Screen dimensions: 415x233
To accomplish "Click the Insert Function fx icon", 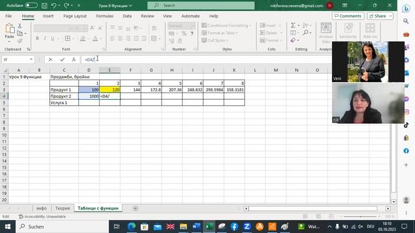I will point(74,60).
